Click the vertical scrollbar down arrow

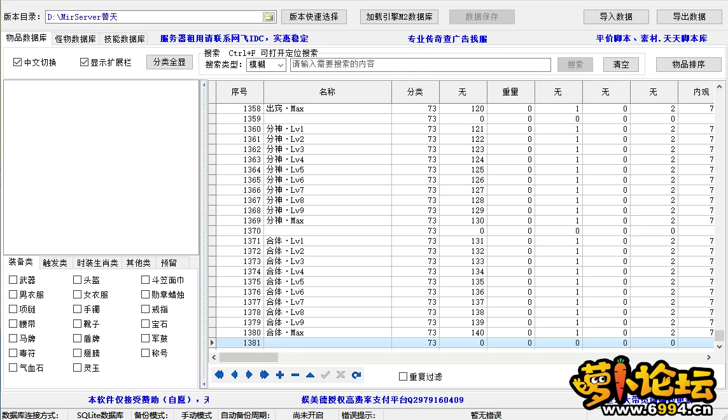coord(719,347)
